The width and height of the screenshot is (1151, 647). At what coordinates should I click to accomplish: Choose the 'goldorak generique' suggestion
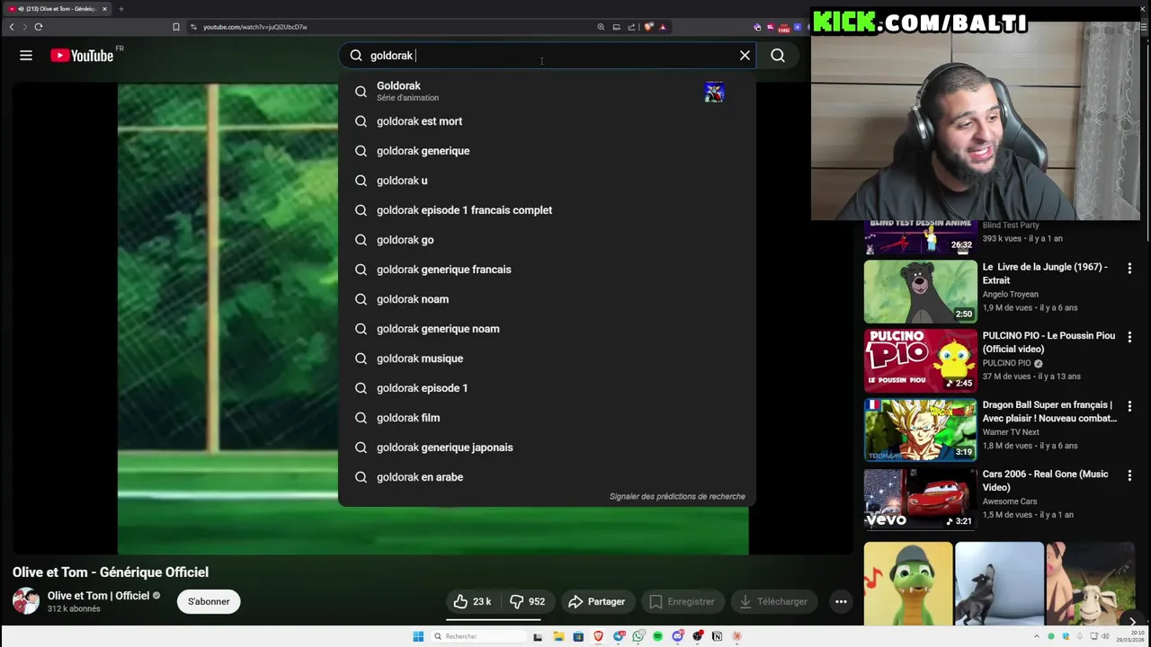547,151
